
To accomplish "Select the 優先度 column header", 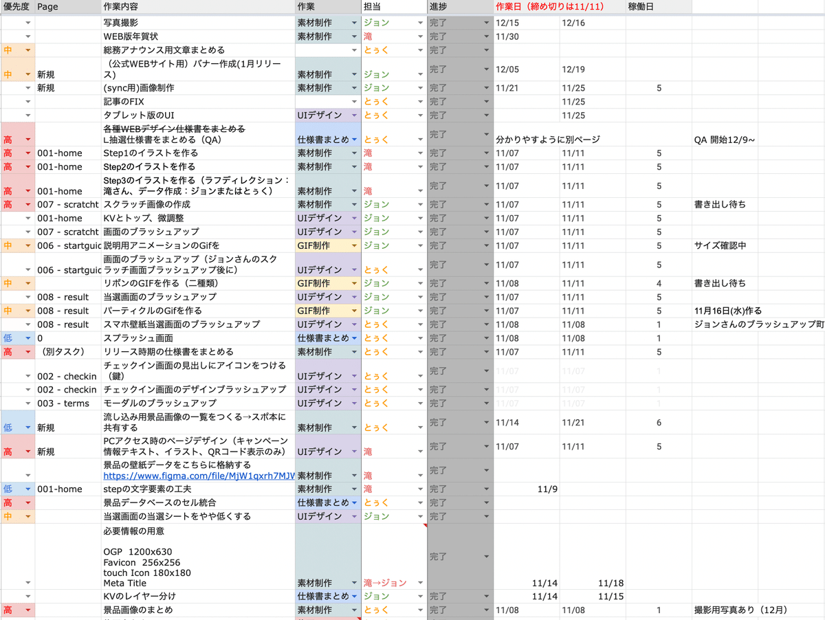I will [x=17, y=6].
